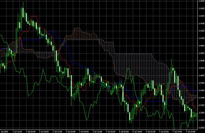Screen dimensions: 205x133
Task: Select the 1.3885 price scale label
Action: point(201,120)
